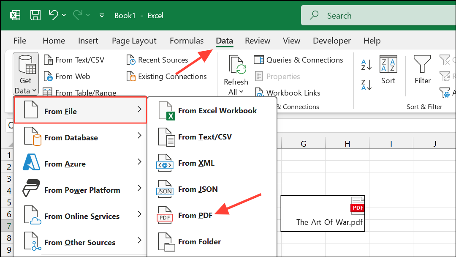Undo the last action
This screenshot has height=257, width=456.
point(53,15)
